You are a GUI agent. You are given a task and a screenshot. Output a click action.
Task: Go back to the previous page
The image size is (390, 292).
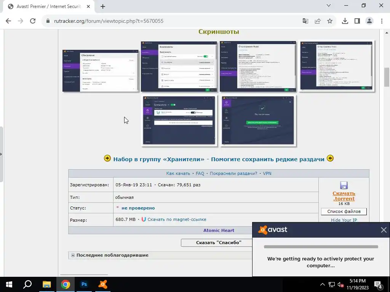tap(8, 21)
